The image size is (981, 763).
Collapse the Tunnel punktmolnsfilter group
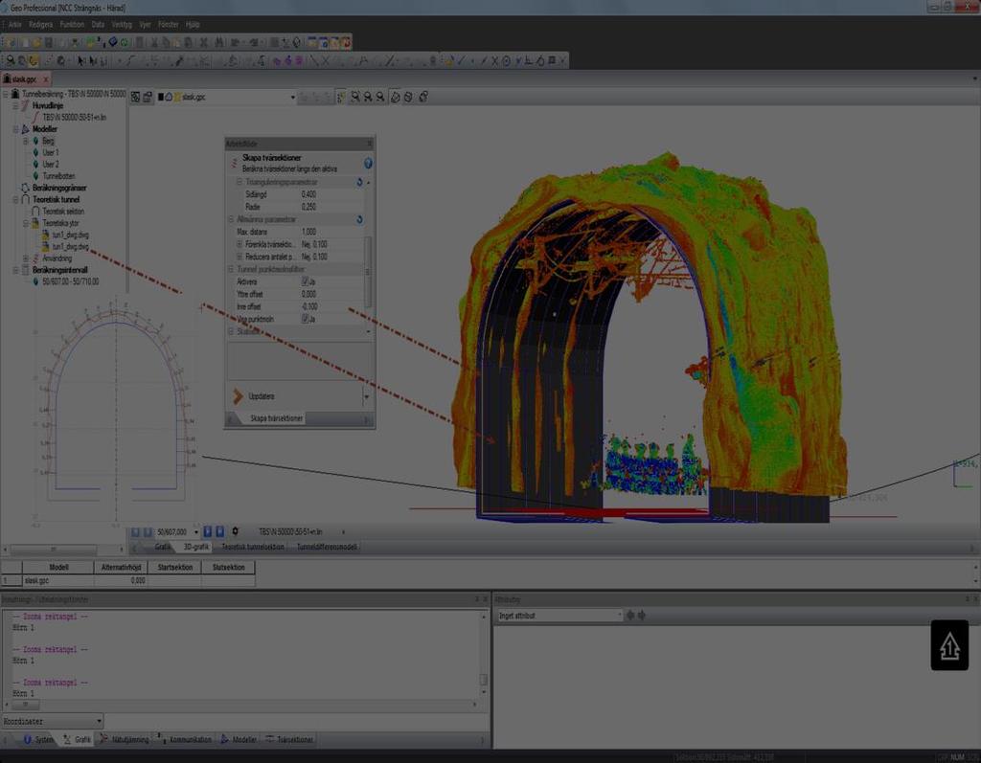pyautogui.click(x=230, y=269)
